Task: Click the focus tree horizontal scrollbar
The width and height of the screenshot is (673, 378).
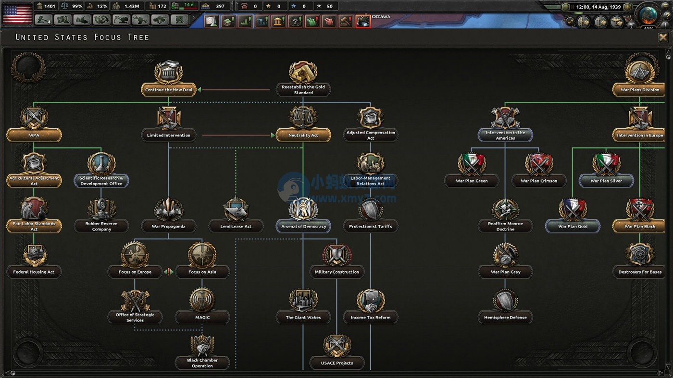Action: [x=336, y=373]
